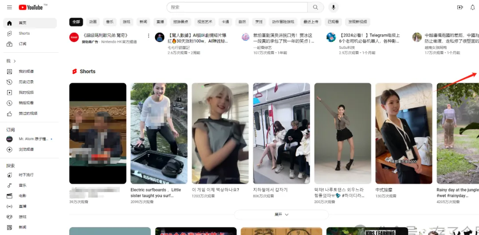Image resolution: width=479 pixels, height=235 pixels.
Task: Select the 动画 filter chip
Action: click(93, 22)
